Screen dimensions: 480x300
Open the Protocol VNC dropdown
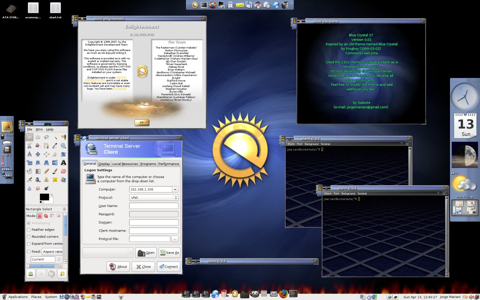(154, 198)
